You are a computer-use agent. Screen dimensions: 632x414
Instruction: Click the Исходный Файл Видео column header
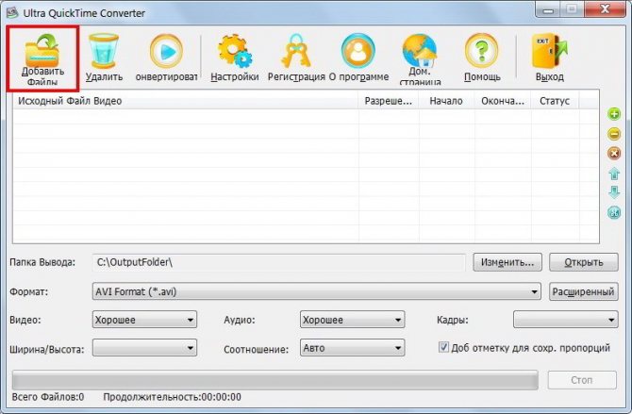click(186, 101)
